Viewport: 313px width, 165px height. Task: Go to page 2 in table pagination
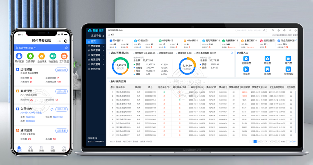click(259, 141)
